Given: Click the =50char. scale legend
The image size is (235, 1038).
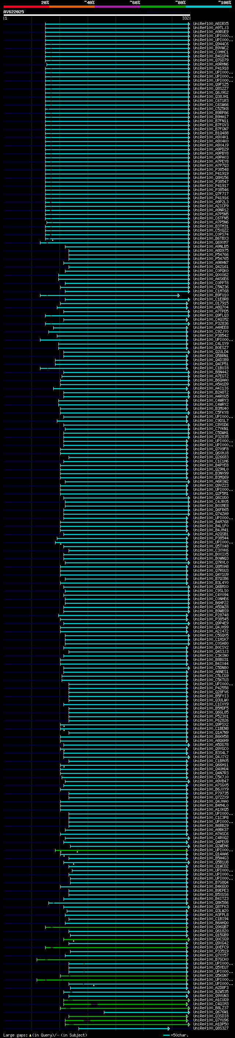Looking at the screenshot, I should (x=176, y=1035).
